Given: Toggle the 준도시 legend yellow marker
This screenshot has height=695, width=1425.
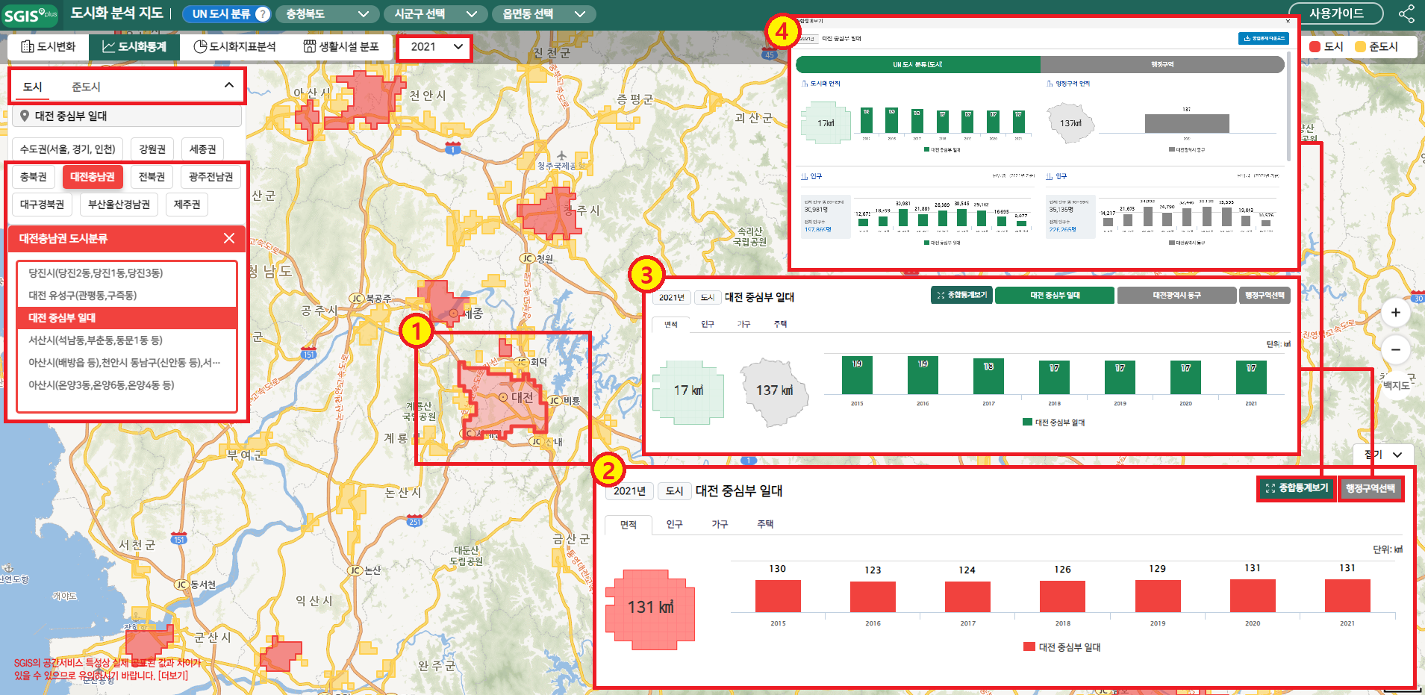Looking at the screenshot, I should tap(1360, 46).
